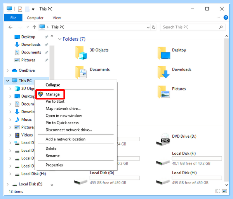The height and width of the screenshot is (199, 233).
Task: Select the Local Disk (G:) drive icon
Action: click(x=80, y=182)
